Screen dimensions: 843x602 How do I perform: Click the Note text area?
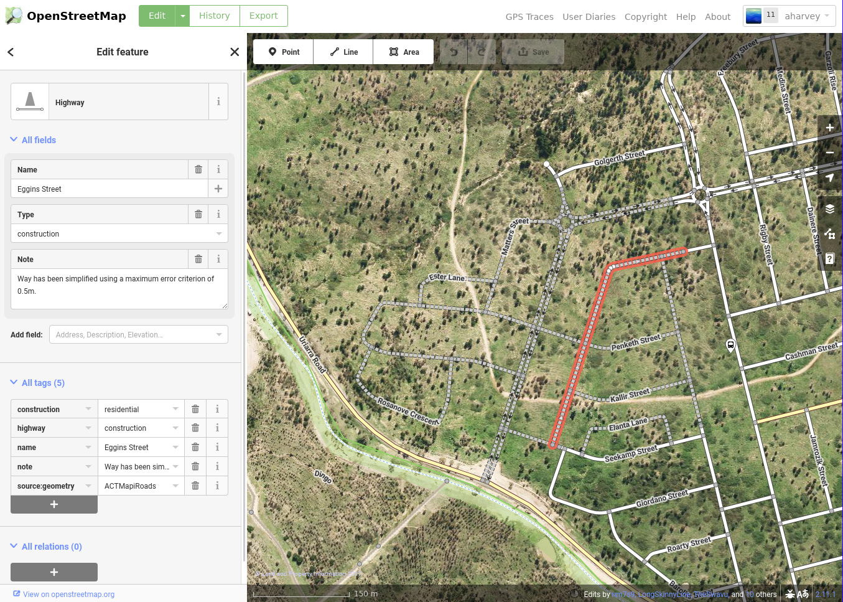[x=119, y=289]
